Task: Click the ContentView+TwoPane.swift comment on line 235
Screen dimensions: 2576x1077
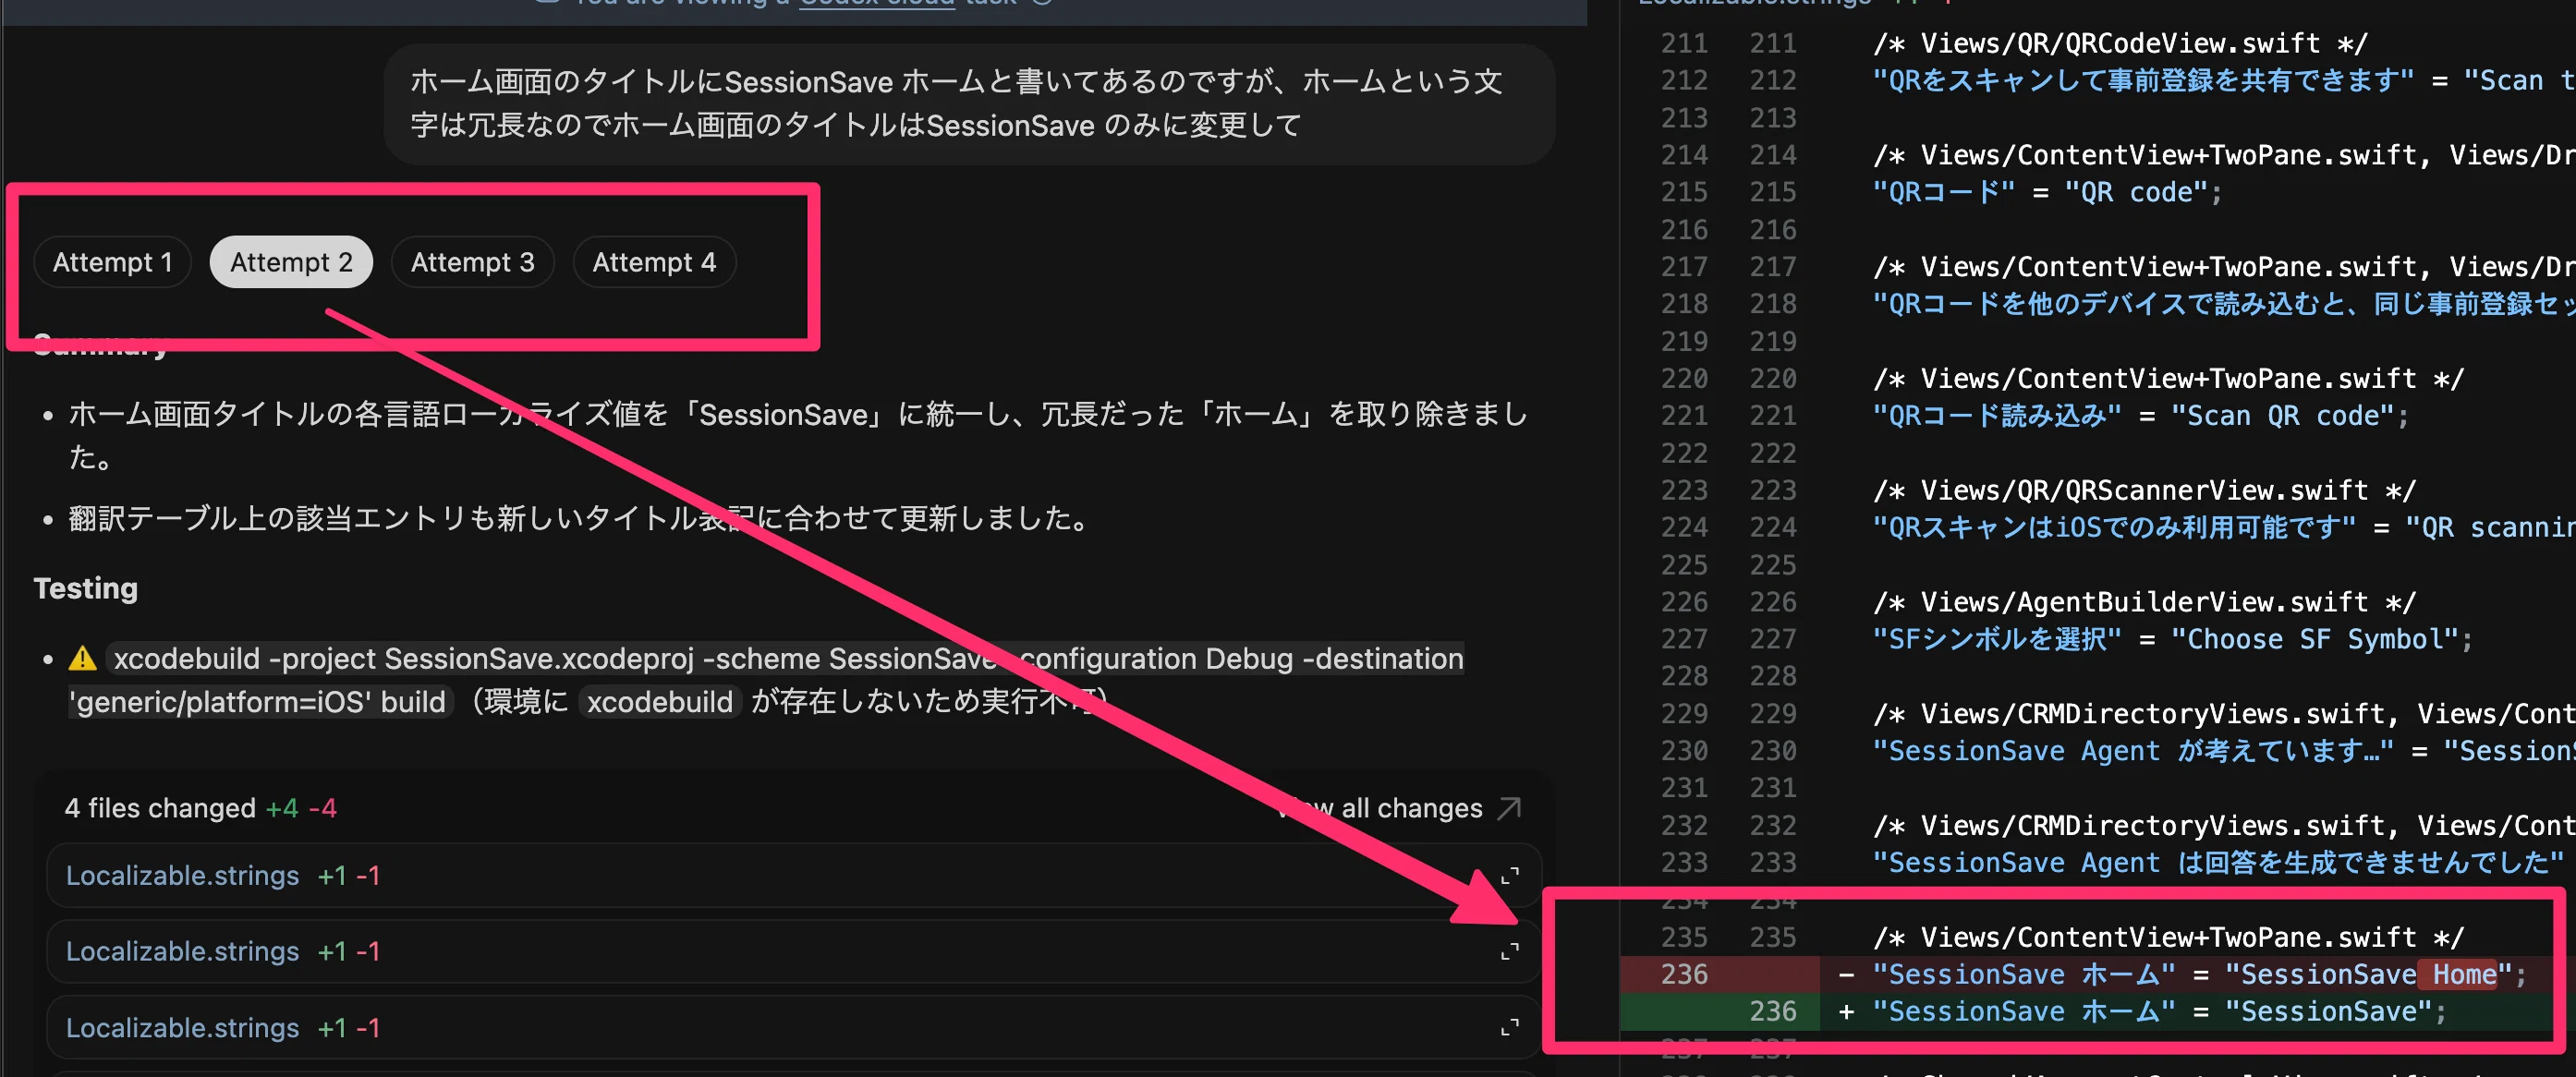Action: [x=2168, y=937]
